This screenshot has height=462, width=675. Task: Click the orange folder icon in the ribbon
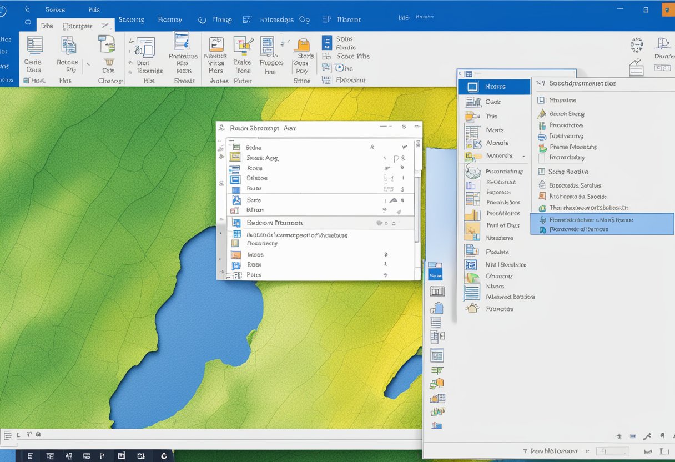pos(302,45)
